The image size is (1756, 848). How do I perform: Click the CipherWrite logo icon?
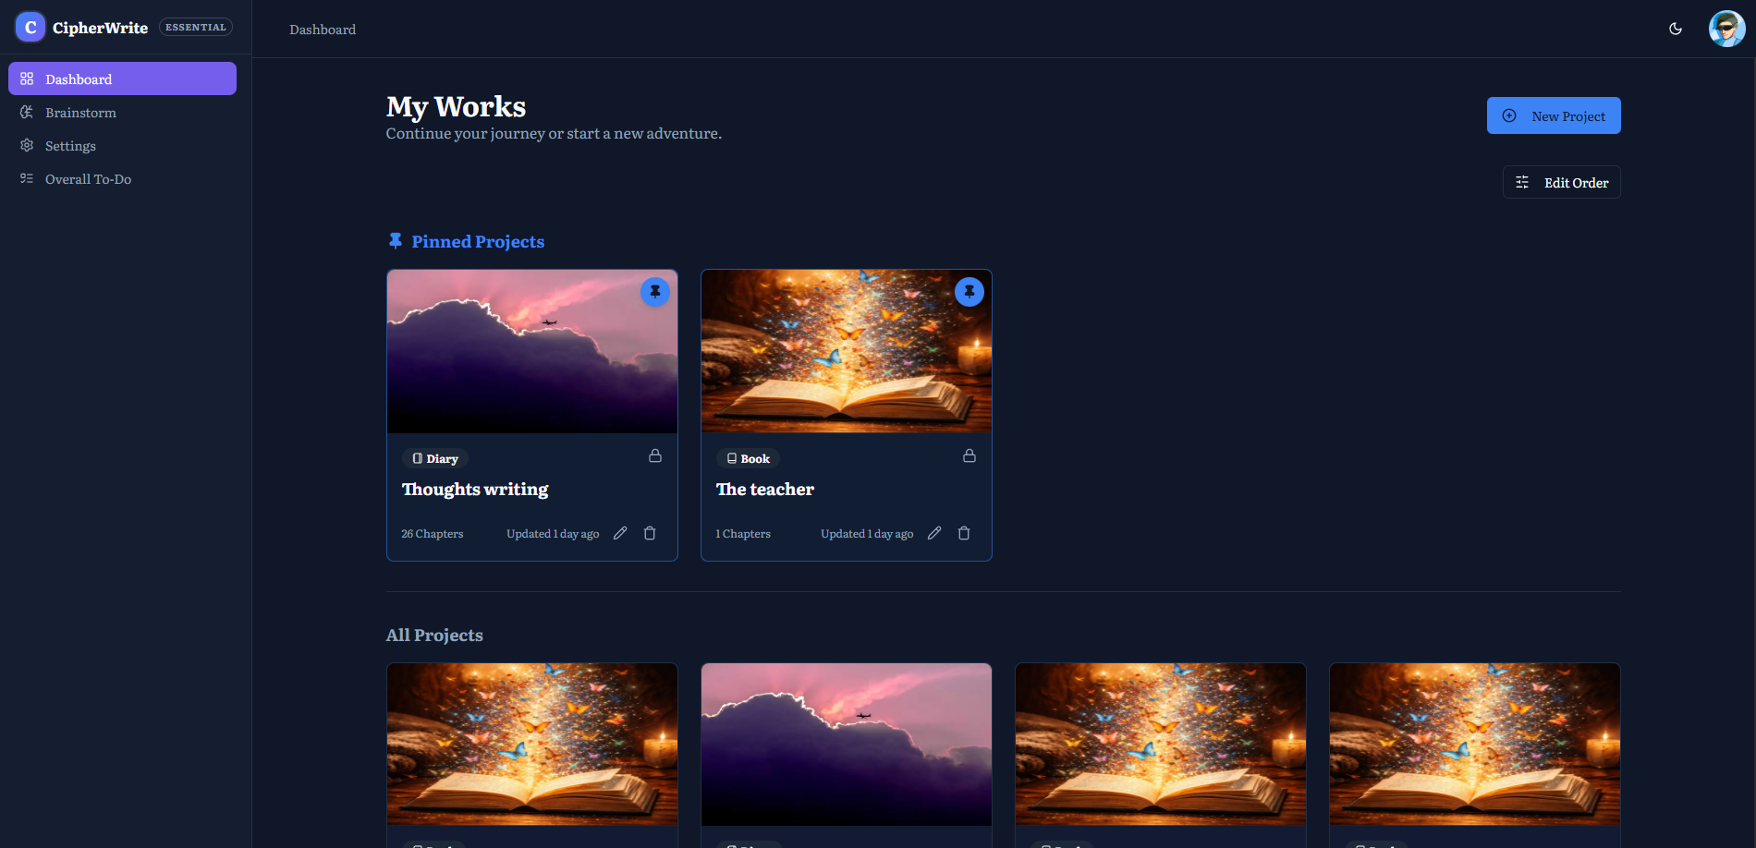click(x=30, y=28)
